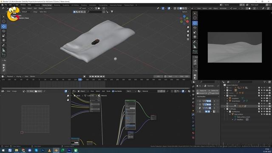This screenshot has height=153, width=272.
Task: Select the Cursor tool in the main 3D viewport toolbar
Action: tap(4, 21)
